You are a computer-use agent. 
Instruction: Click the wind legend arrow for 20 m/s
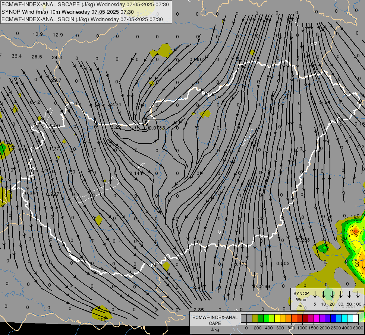(x=332, y=294)
